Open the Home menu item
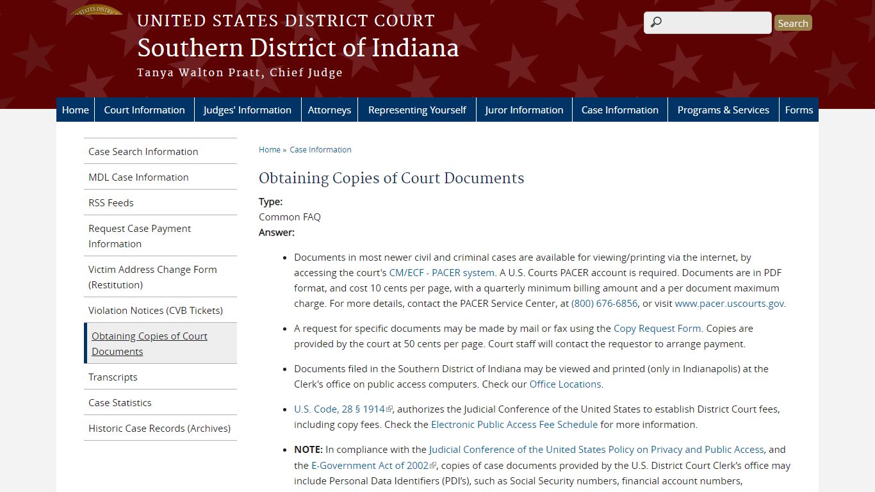875x492 pixels. (x=76, y=110)
